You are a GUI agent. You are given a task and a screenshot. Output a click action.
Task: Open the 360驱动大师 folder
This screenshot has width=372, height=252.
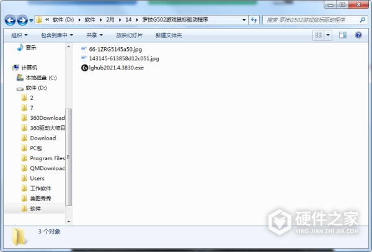[x=47, y=128]
